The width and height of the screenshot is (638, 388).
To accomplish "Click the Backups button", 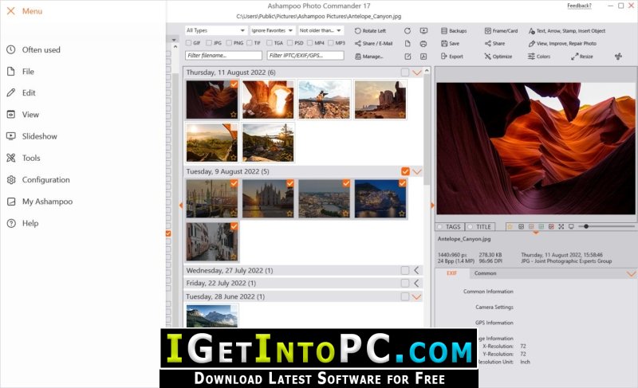I will tap(453, 31).
